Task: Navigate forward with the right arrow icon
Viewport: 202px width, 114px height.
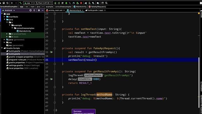Action: click(x=16, y=3)
